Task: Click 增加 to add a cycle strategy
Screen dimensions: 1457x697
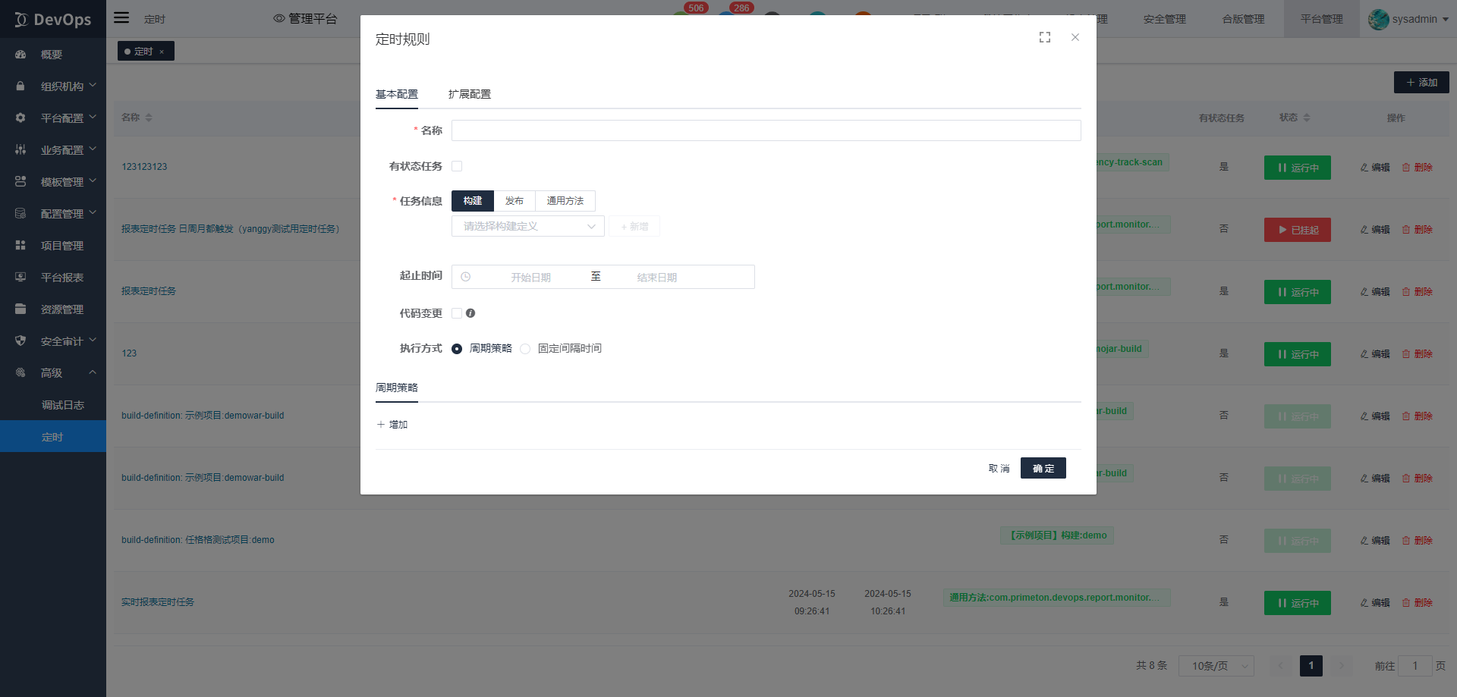Action: (392, 425)
